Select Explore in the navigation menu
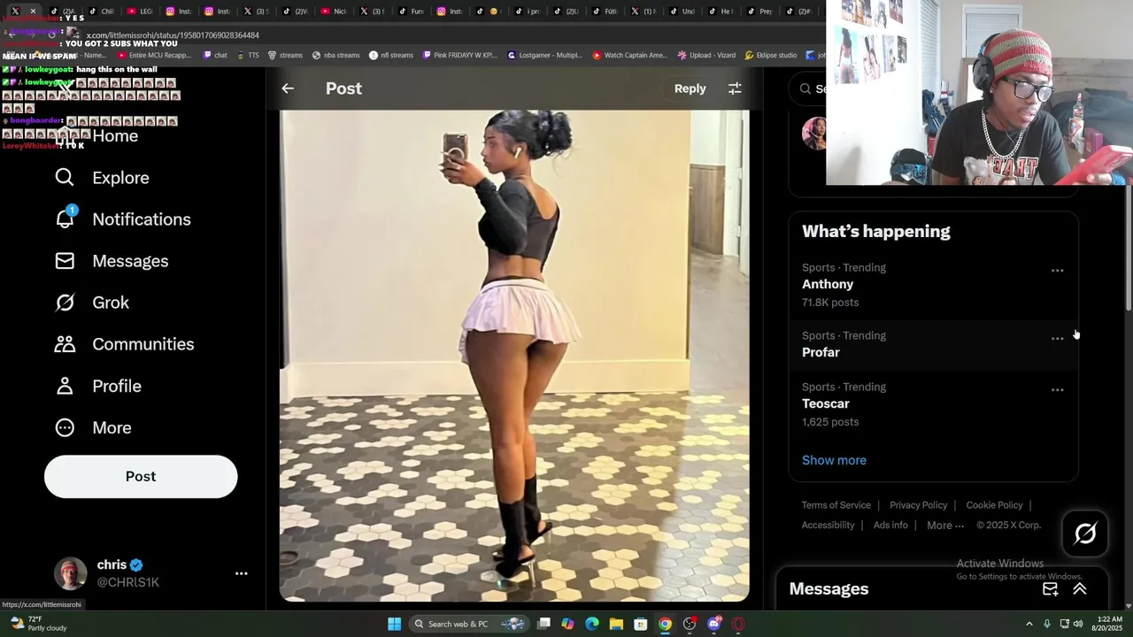1133x637 pixels. click(x=120, y=178)
